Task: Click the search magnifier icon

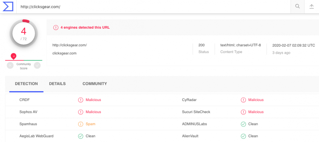Action: coord(297,6)
